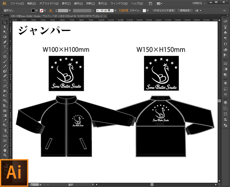Select the Rotate tool
The height and width of the screenshot is (187, 230).
coord(5,81)
